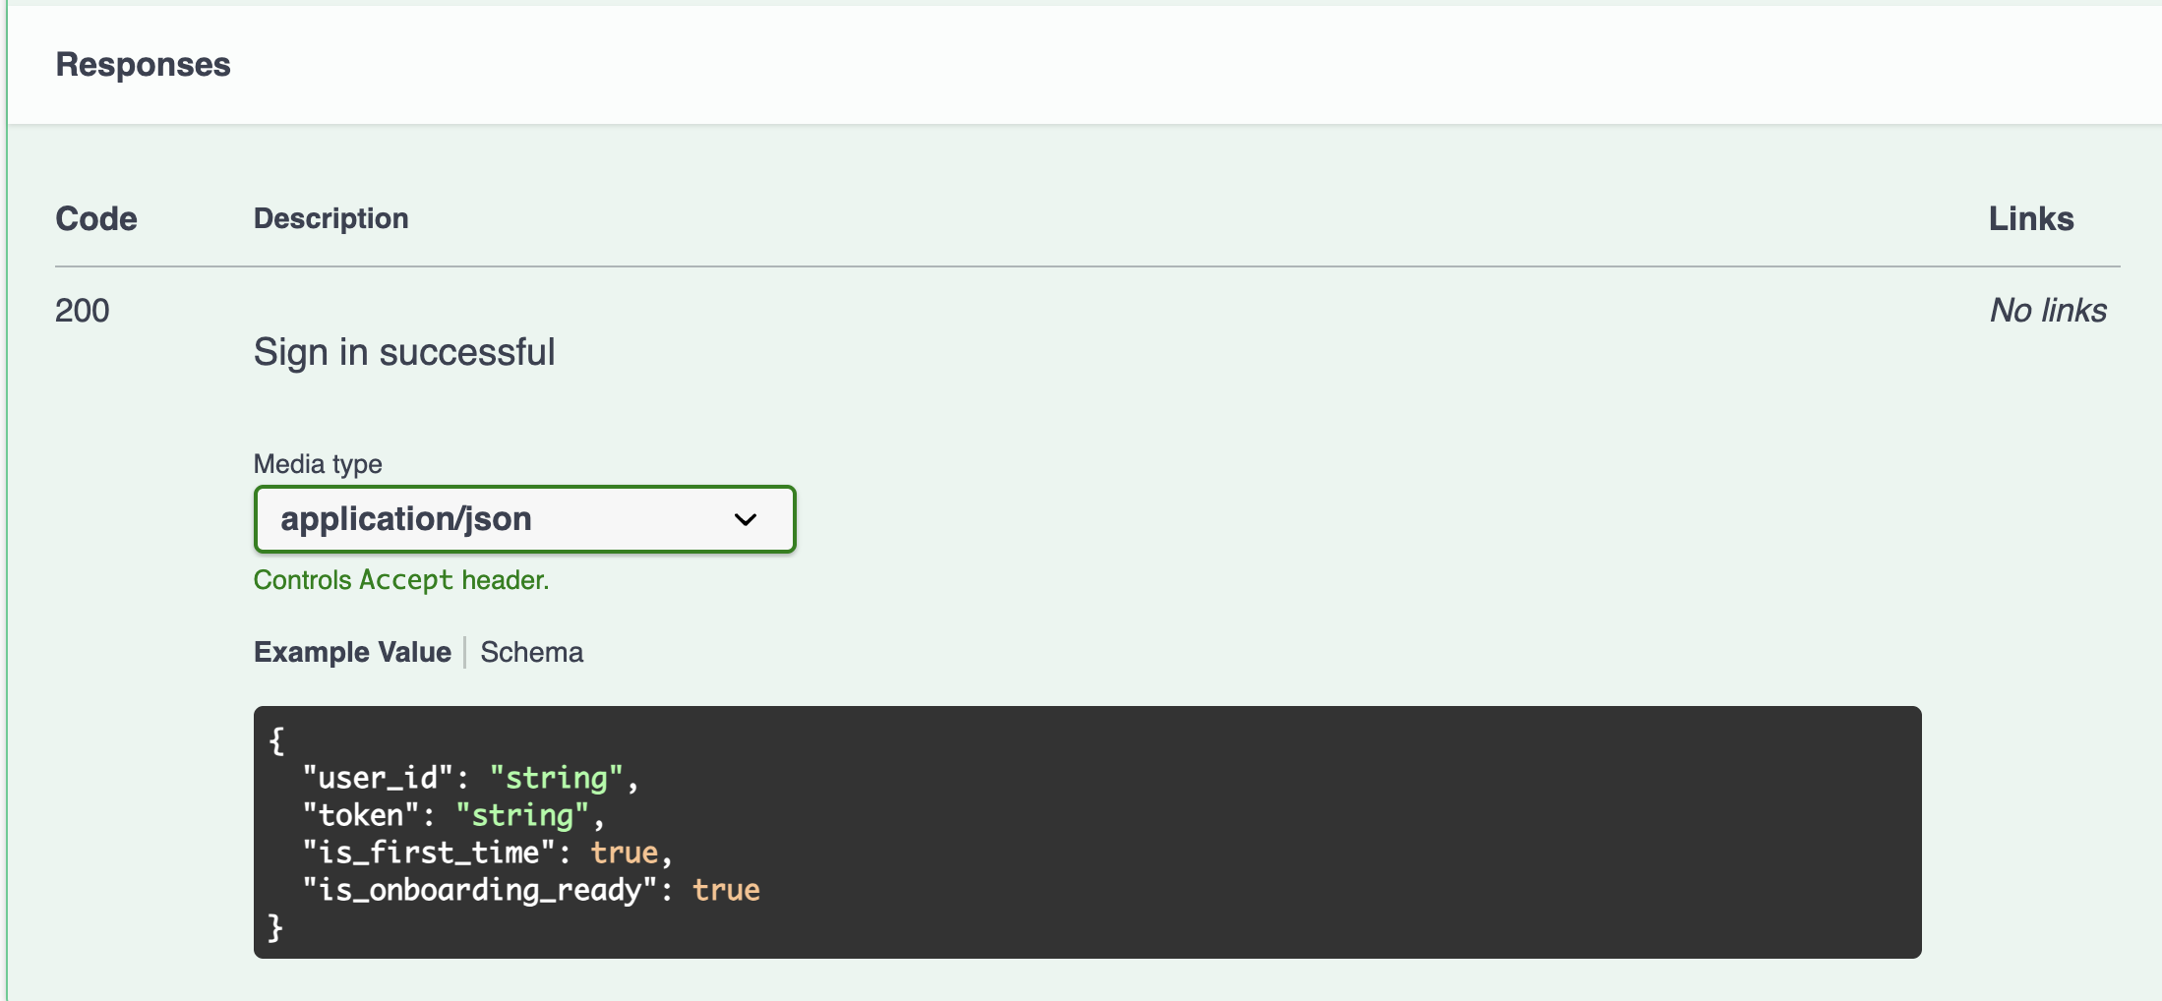The image size is (2162, 1001).
Task: Click the Sign in successful description
Action: 404,352
